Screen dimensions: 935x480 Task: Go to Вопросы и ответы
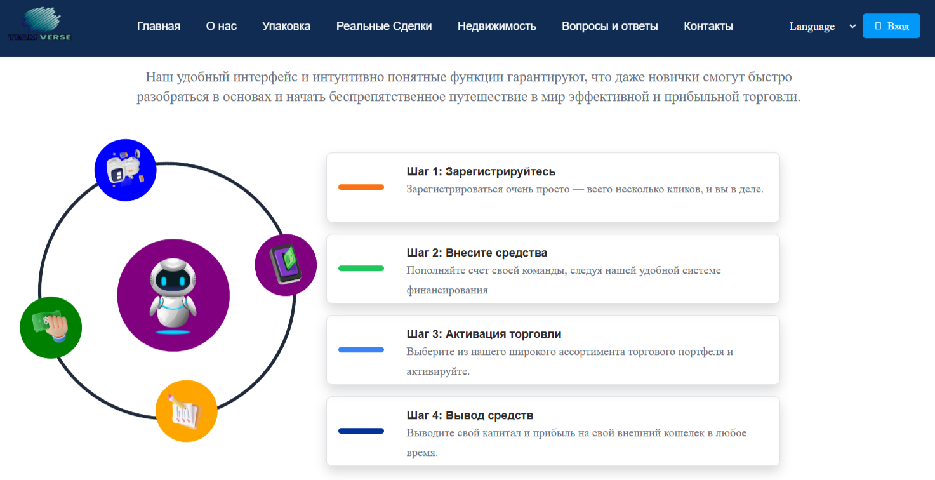click(x=610, y=26)
